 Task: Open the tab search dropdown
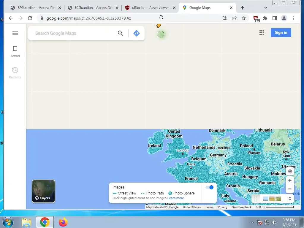pos(266,8)
